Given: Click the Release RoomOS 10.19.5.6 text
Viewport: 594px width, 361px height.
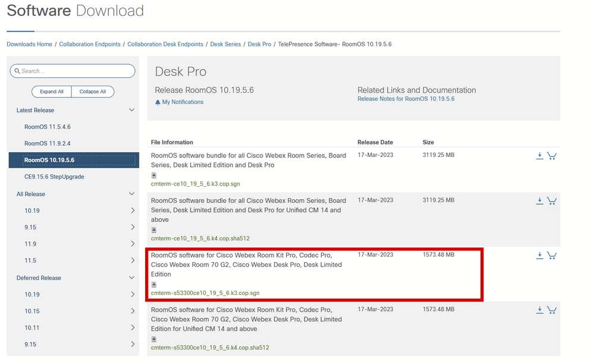Looking at the screenshot, I should [x=204, y=90].
